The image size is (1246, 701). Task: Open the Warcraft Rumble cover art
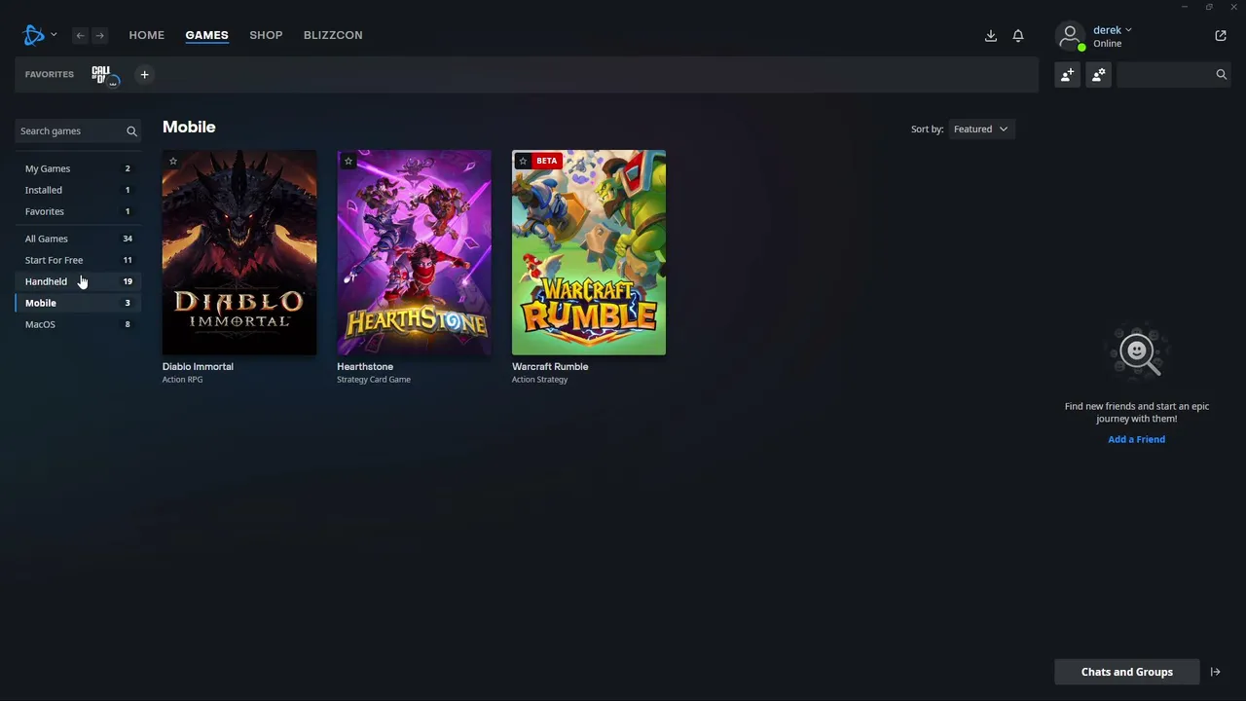coord(589,253)
